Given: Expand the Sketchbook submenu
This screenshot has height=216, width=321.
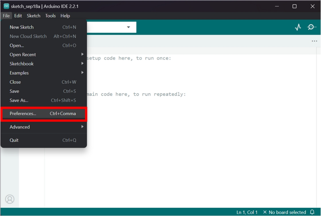Looking at the screenshot, I should pos(21,64).
